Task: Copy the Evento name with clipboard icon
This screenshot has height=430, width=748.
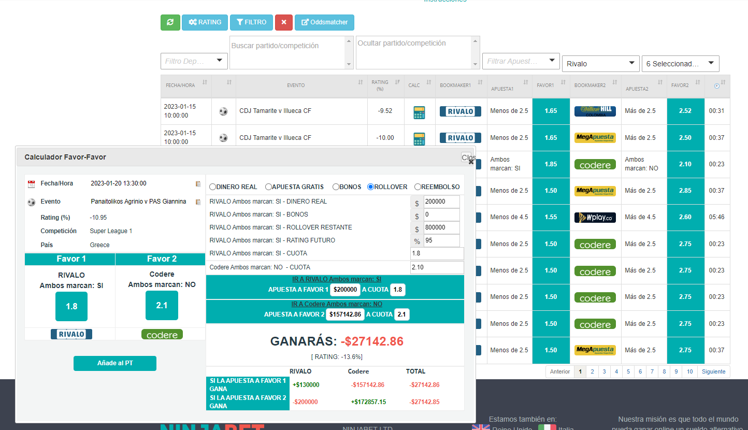Action: (x=198, y=202)
